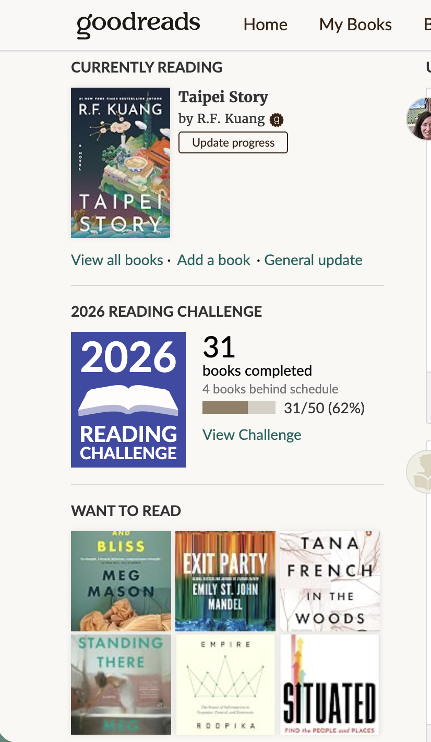
Task: Click the Update progress button
Action: [x=233, y=142]
